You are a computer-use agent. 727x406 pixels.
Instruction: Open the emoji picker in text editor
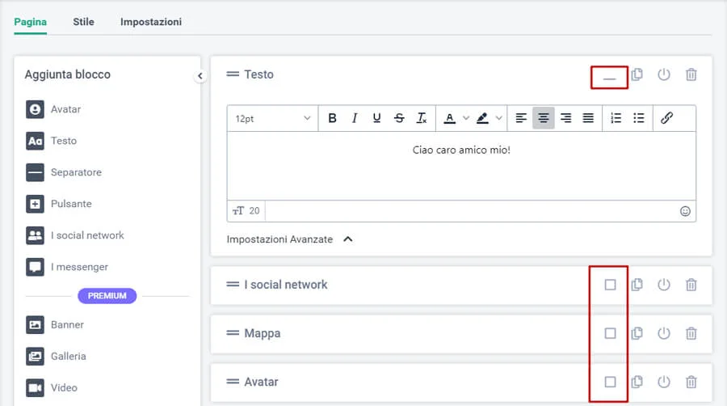(x=685, y=211)
